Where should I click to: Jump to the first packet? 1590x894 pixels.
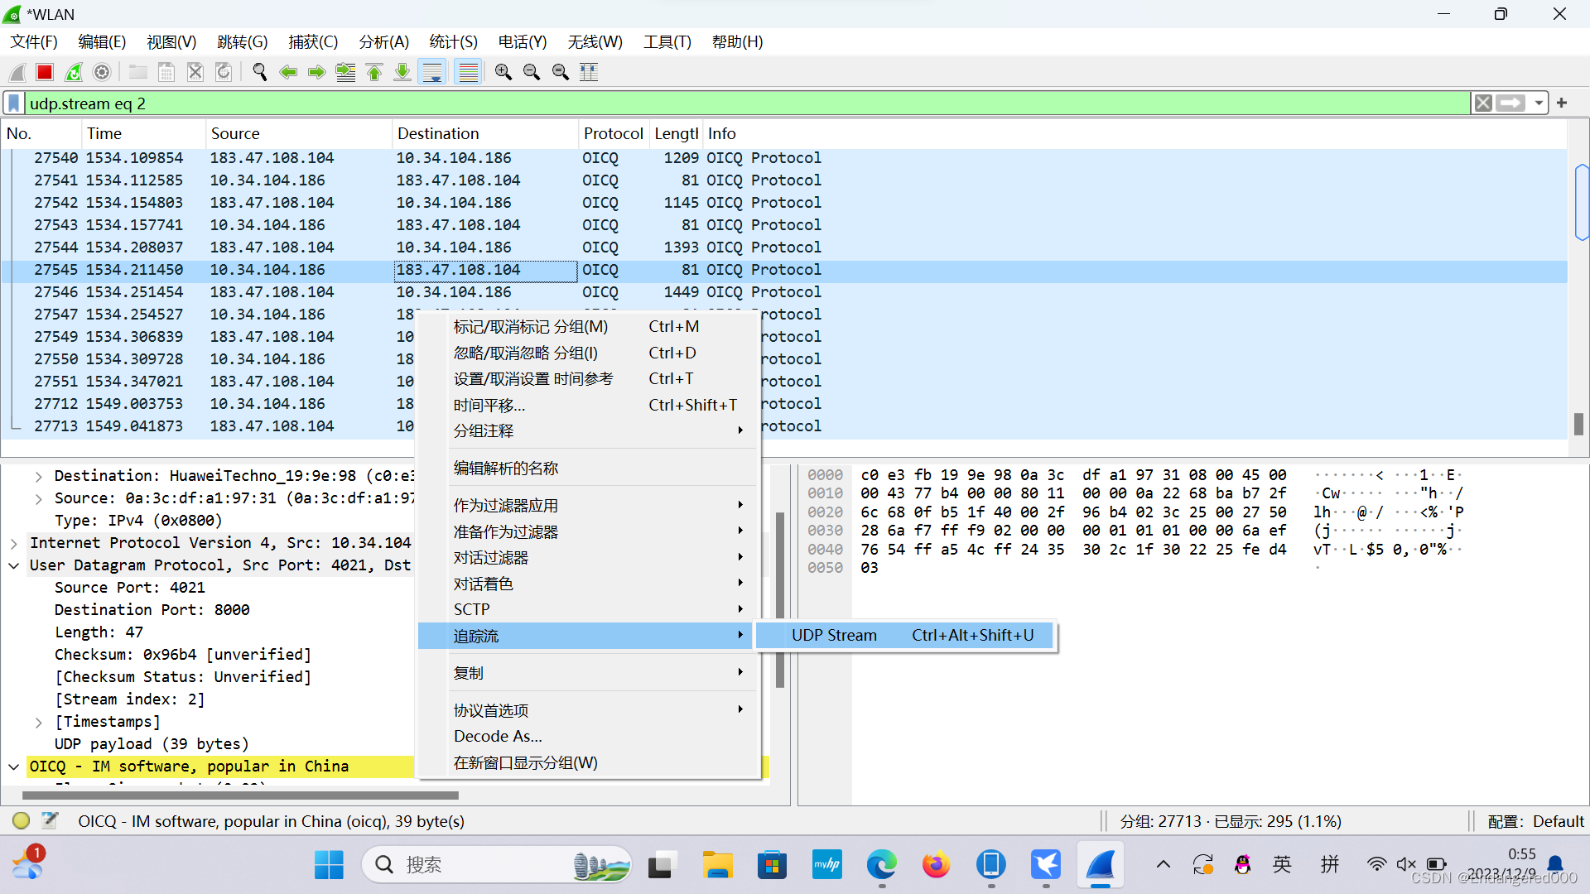coord(374,73)
